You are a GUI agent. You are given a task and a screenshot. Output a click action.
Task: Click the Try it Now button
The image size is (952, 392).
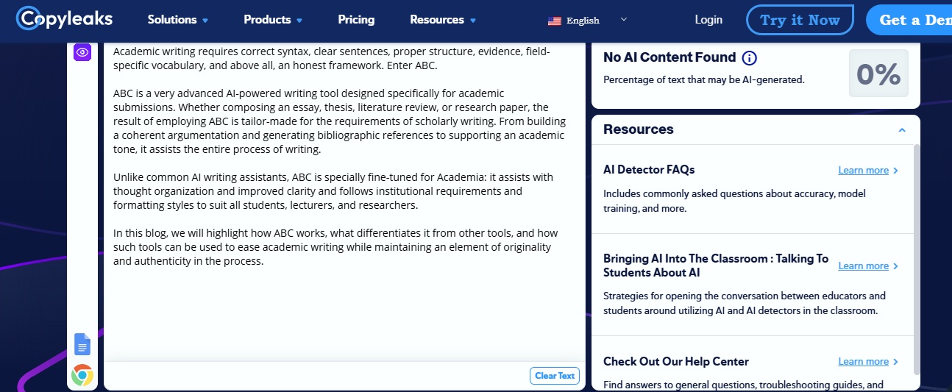(x=800, y=20)
